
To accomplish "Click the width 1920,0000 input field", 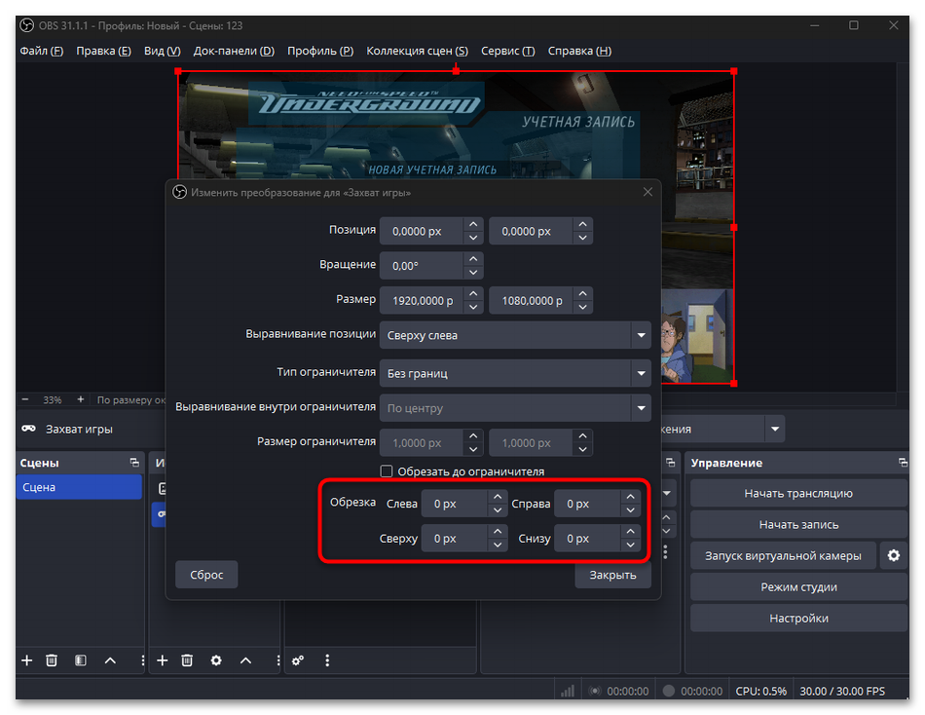I will click(x=422, y=301).
